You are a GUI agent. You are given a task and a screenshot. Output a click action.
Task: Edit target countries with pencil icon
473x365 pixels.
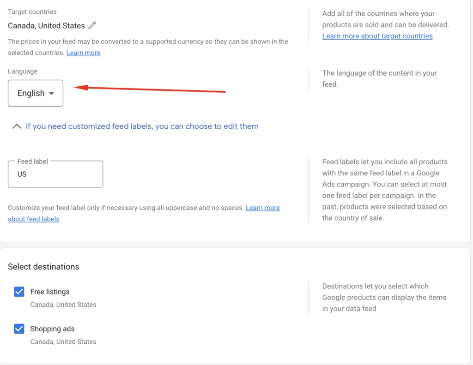click(x=92, y=26)
